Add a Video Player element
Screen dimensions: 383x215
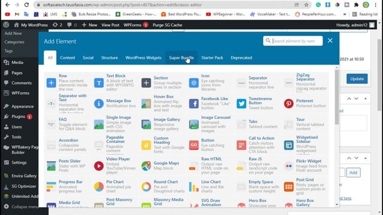(114, 166)
